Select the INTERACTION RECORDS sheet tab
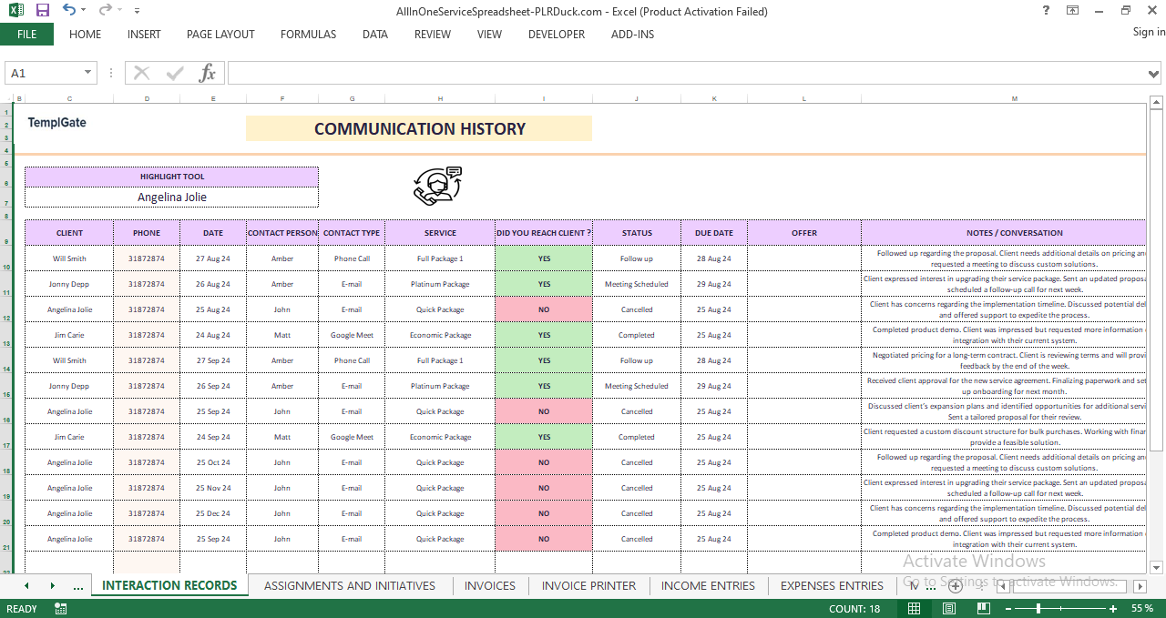Image resolution: width=1166 pixels, height=618 pixels. [x=169, y=585]
